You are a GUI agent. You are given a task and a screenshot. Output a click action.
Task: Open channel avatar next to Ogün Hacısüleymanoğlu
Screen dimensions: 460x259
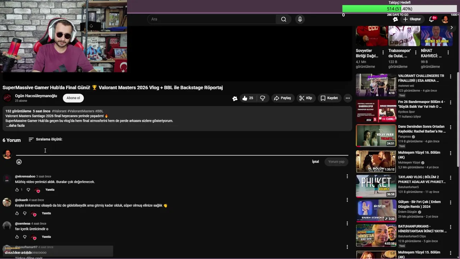click(x=7, y=98)
